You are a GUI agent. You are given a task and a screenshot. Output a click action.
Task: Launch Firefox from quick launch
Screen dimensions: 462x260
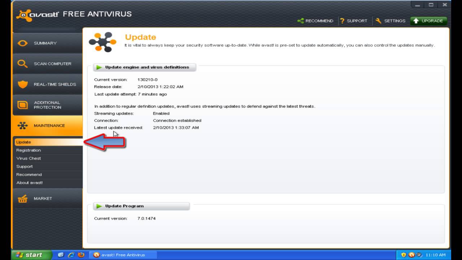pos(81,255)
